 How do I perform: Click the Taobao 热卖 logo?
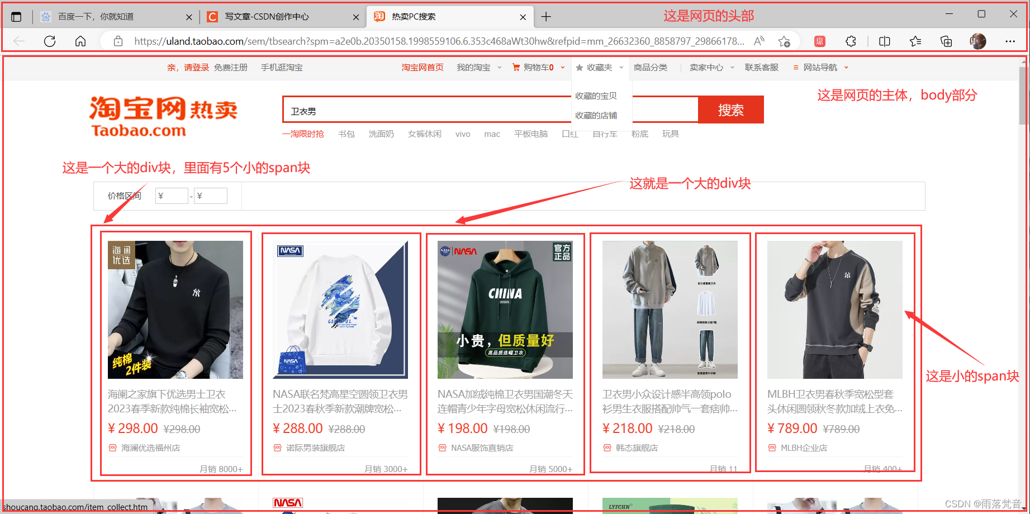click(x=163, y=117)
